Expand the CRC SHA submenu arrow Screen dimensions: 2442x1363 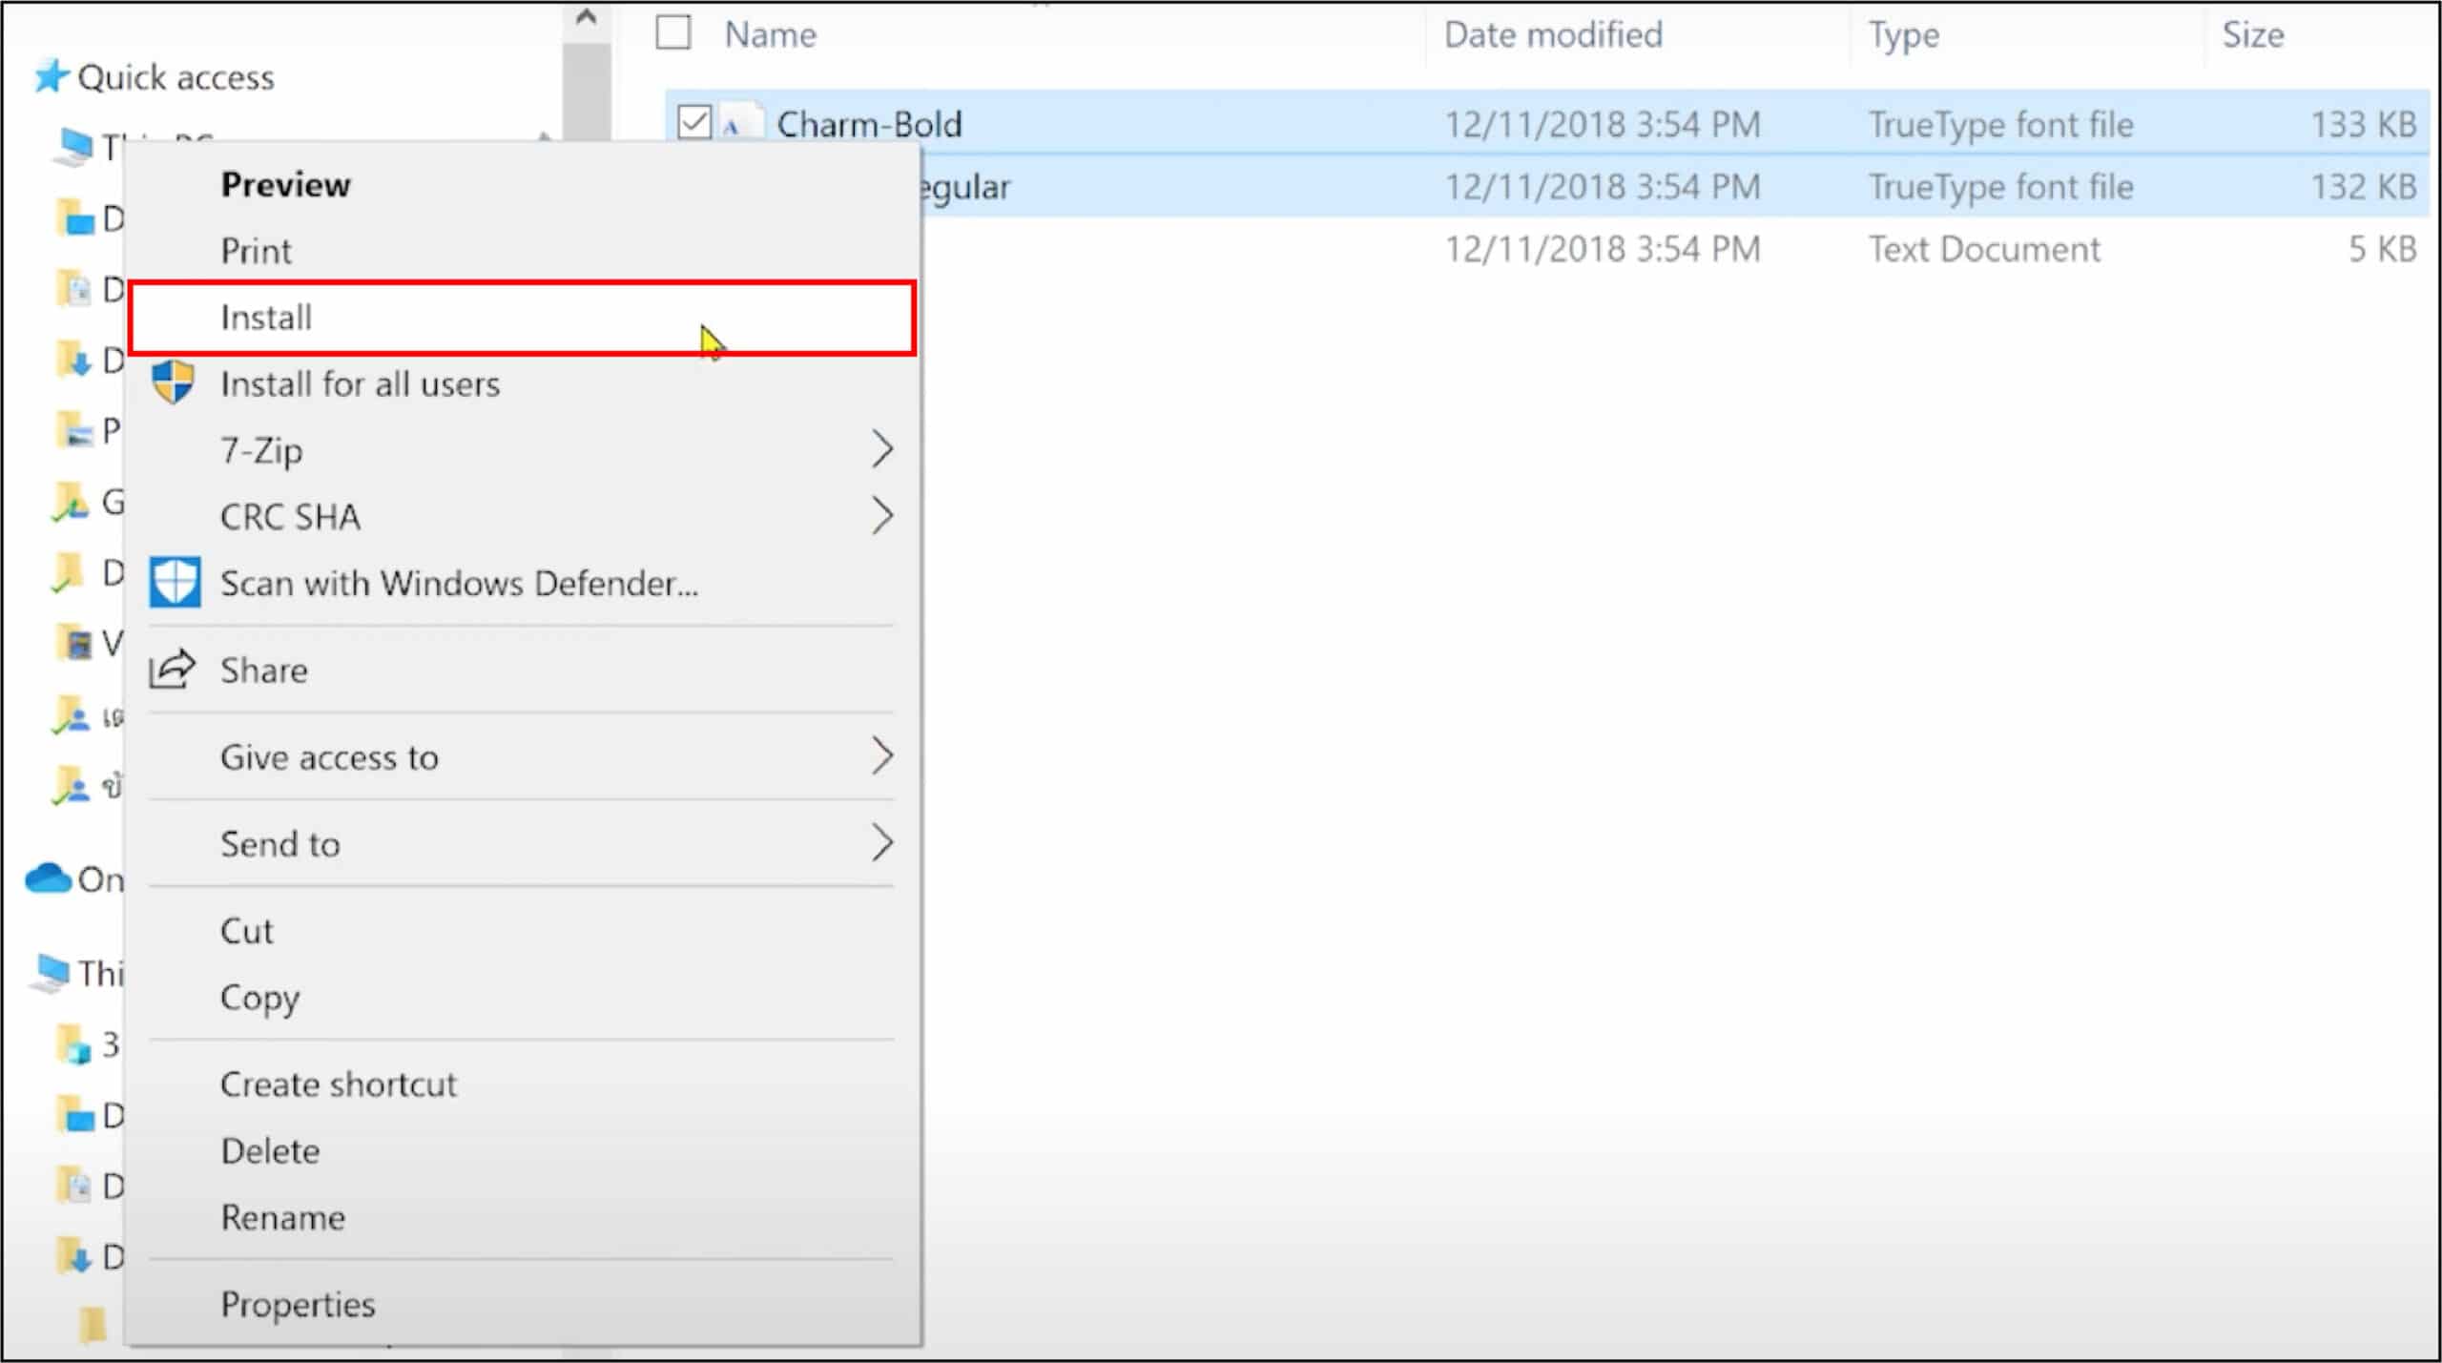point(882,516)
